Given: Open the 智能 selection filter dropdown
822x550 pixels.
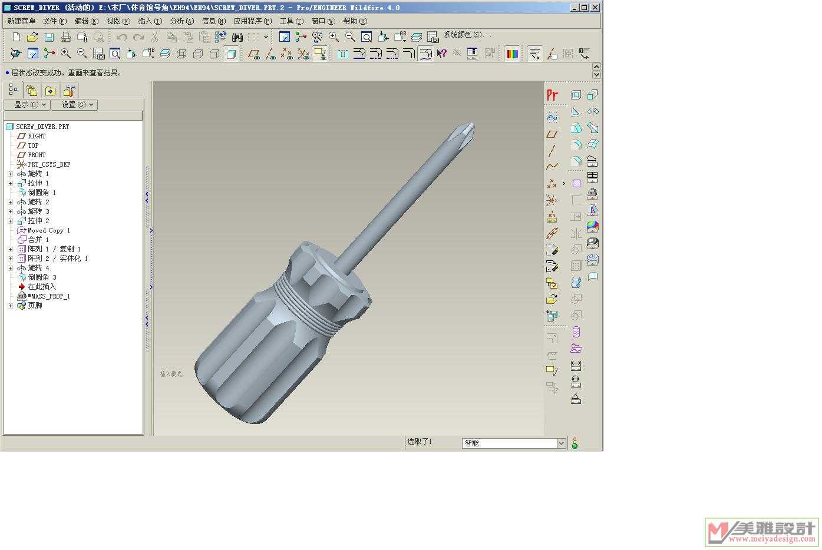Looking at the screenshot, I should coord(561,443).
